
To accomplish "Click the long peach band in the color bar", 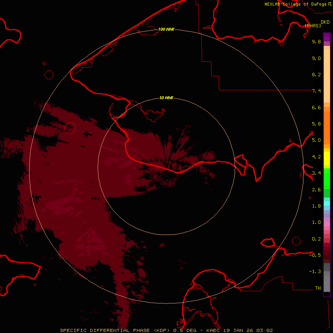I will [x=327, y=76].
